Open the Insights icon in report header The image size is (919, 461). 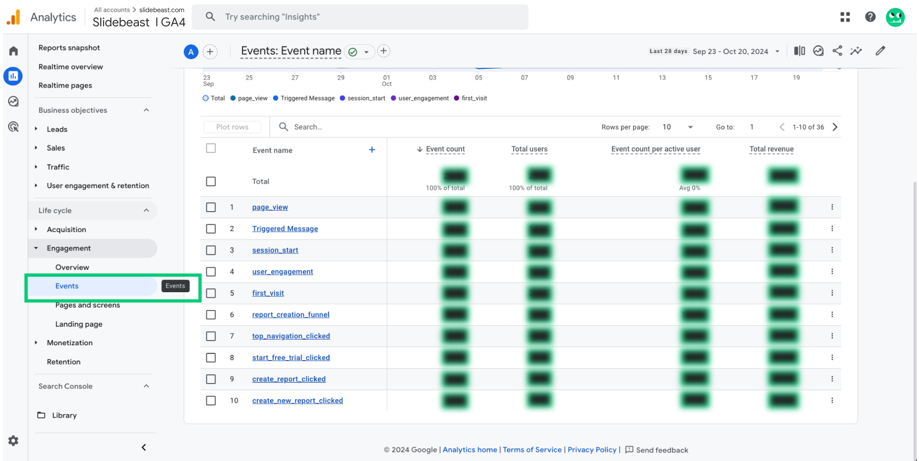pyautogui.click(x=818, y=50)
